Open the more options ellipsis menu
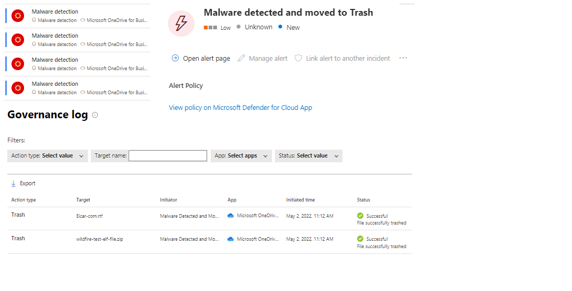Image resolution: width=572 pixels, height=291 pixels. [403, 58]
